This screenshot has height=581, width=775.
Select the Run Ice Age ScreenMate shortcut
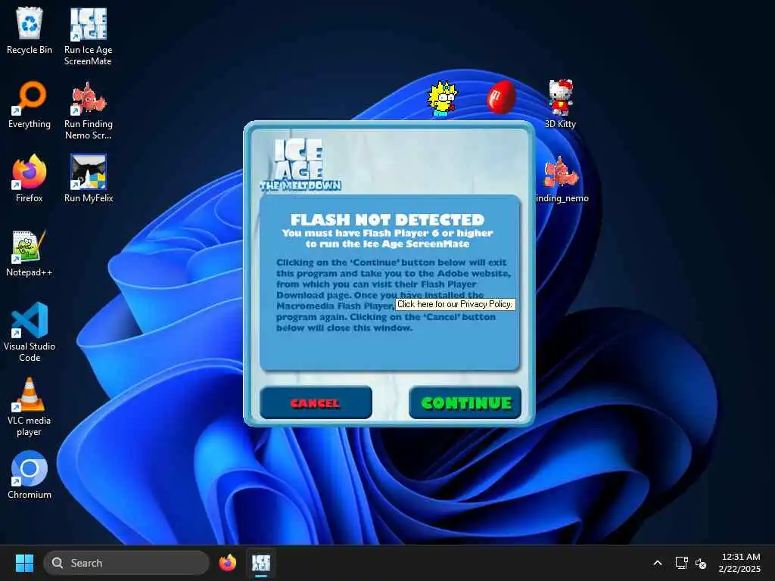point(88,36)
